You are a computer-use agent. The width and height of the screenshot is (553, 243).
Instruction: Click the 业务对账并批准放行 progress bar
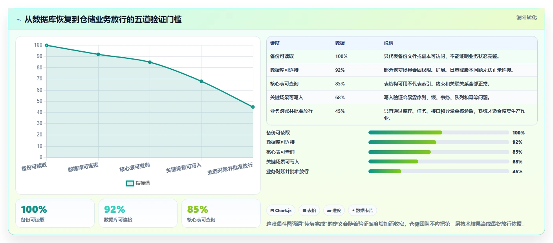point(439,171)
